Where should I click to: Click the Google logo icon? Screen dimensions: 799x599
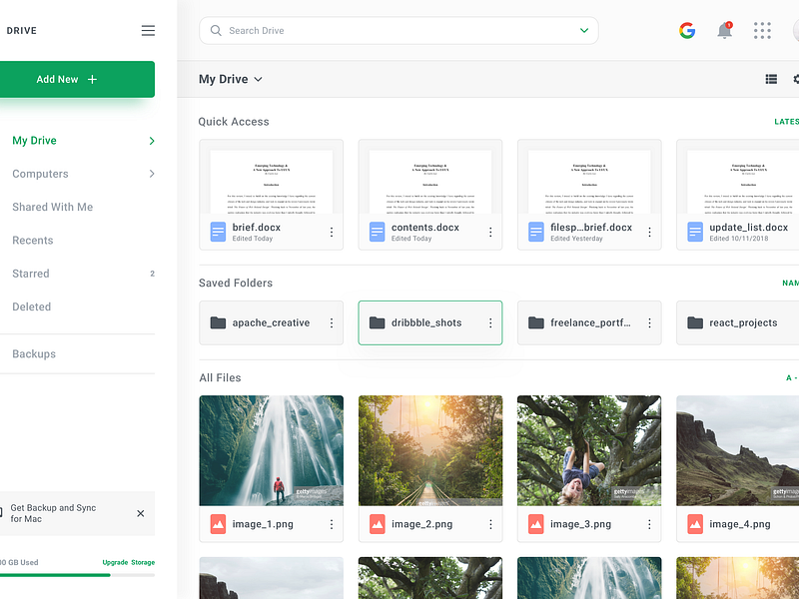(687, 30)
